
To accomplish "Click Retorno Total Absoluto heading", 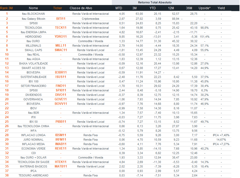I will pos(155,2).
